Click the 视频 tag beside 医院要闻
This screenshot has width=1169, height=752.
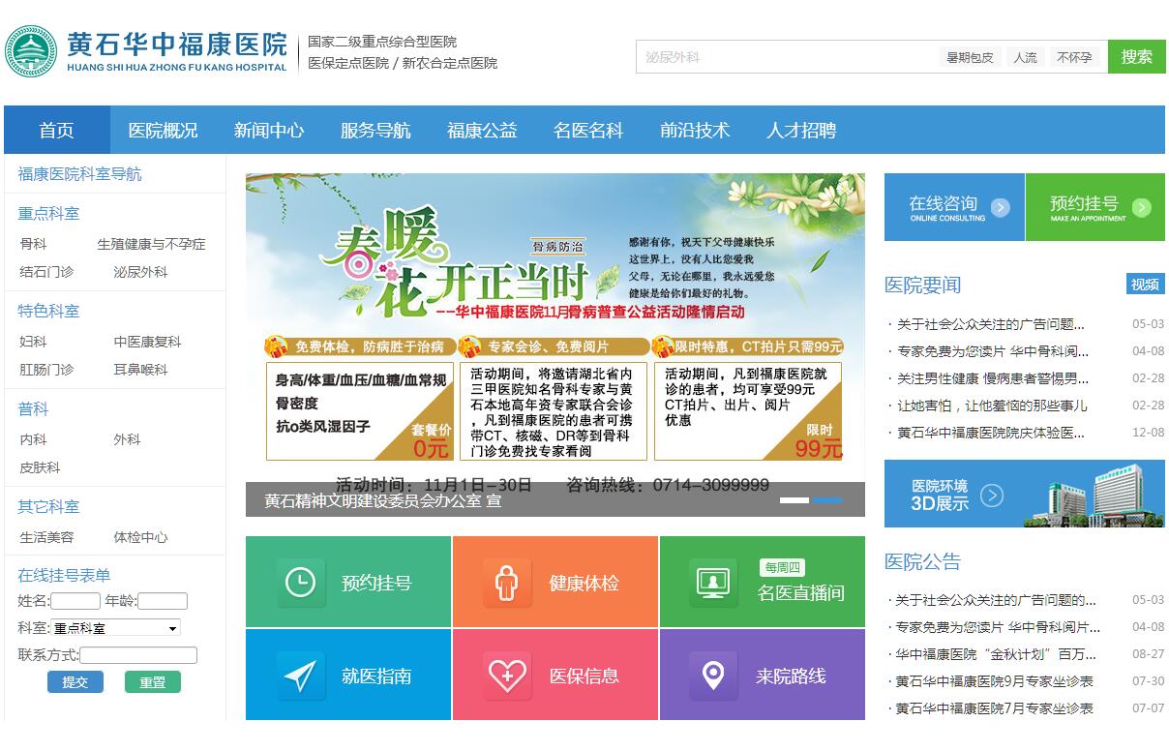click(1145, 285)
